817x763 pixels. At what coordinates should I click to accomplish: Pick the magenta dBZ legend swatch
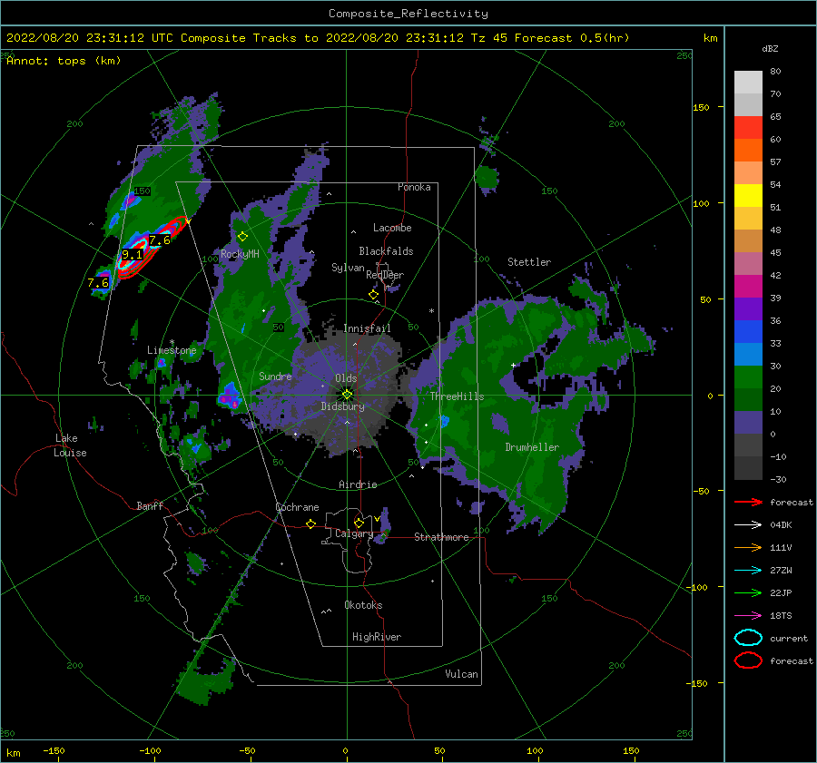point(748,286)
